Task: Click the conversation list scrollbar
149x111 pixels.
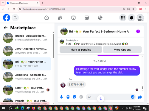Action: pyautogui.click(x=53, y=46)
